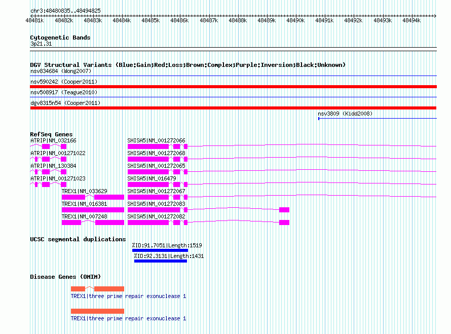Click the solid orange TREX1 OMIM gene bar

click(97, 311)
